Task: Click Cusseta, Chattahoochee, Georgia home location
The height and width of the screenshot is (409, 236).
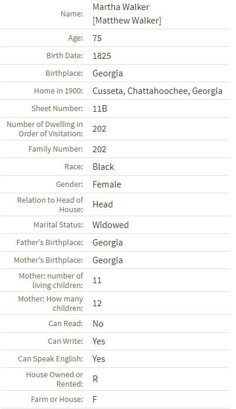Action: [x=157, y=91]
